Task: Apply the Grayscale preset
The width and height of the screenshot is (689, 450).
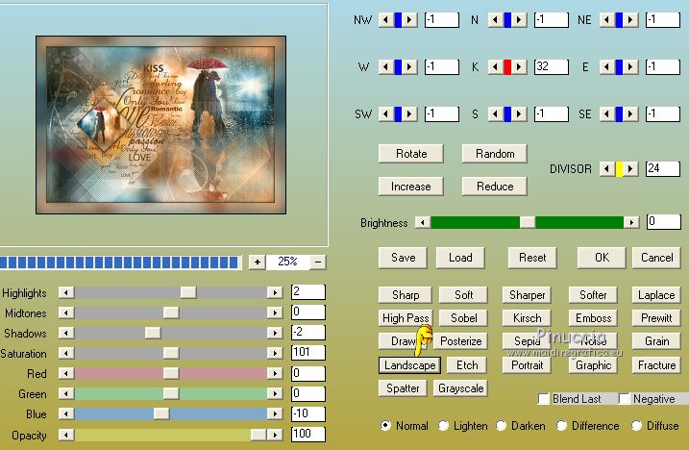Action: (x=460, y=388)
